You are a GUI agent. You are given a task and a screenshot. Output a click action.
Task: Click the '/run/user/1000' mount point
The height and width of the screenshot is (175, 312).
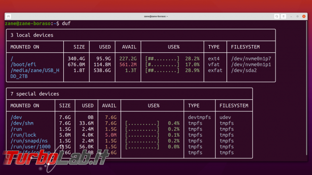pyautogui.click(x=30, y=147)
